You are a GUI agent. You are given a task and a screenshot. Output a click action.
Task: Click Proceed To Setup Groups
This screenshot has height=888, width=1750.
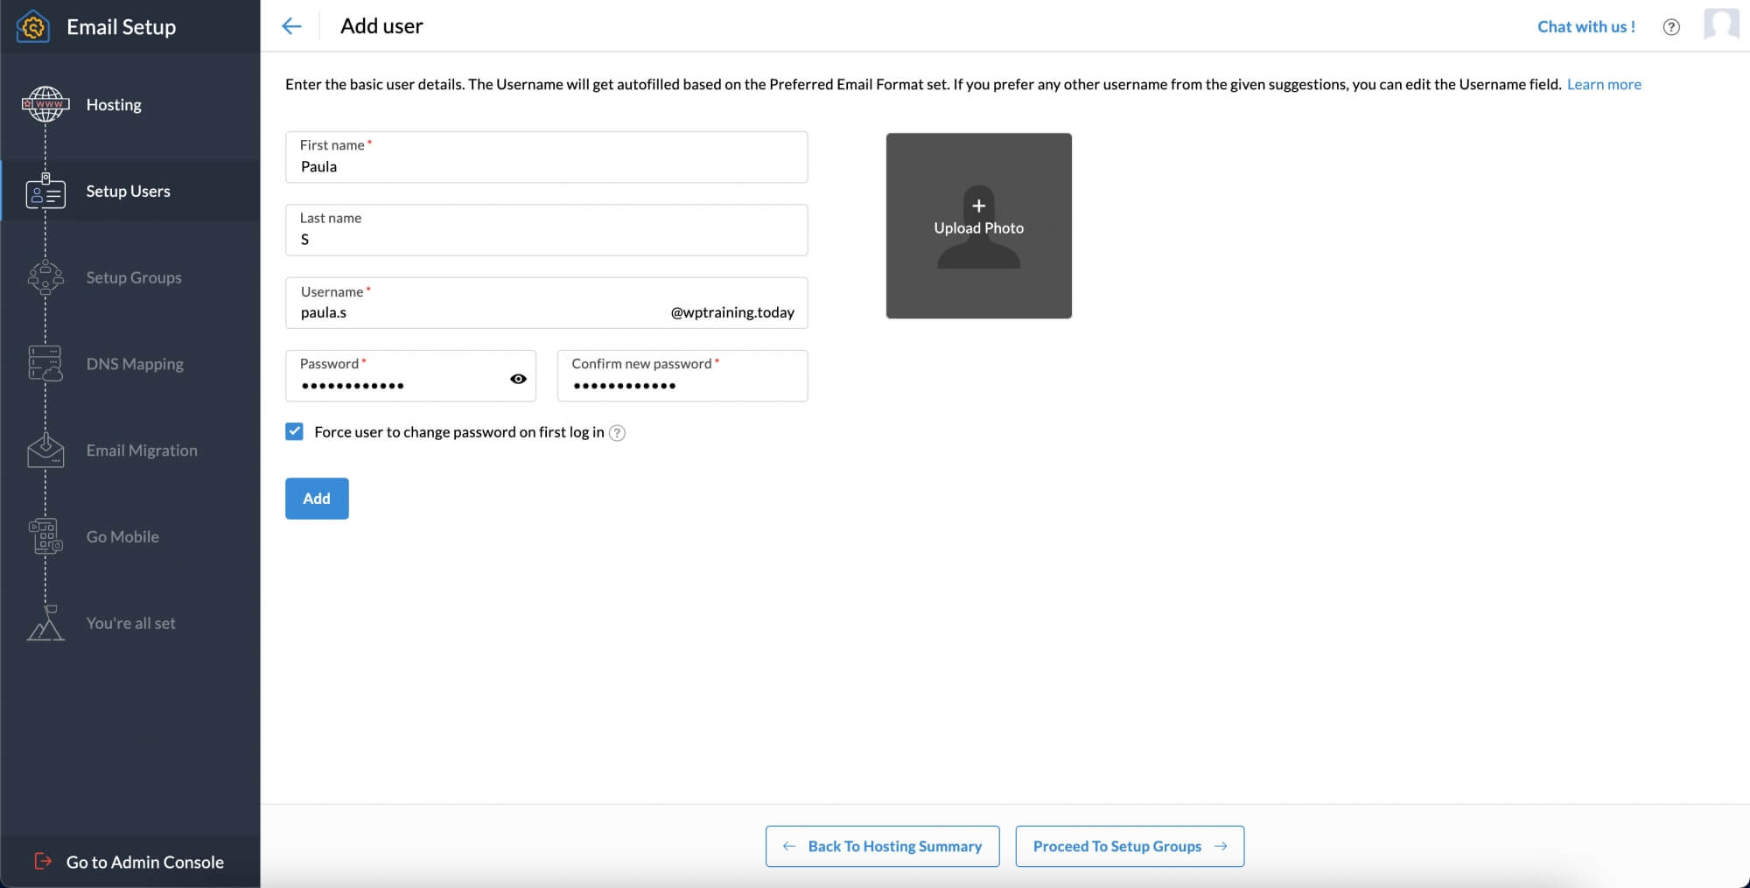(x=1129, y=846)
